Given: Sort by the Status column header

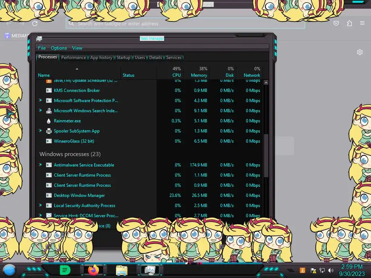Looking at the screenshot, I should pos(129,75).
